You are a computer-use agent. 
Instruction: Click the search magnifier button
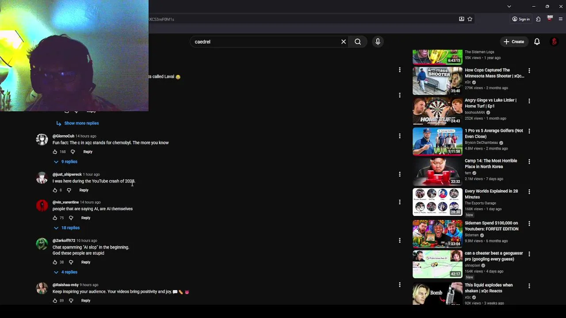coord(358,42)
